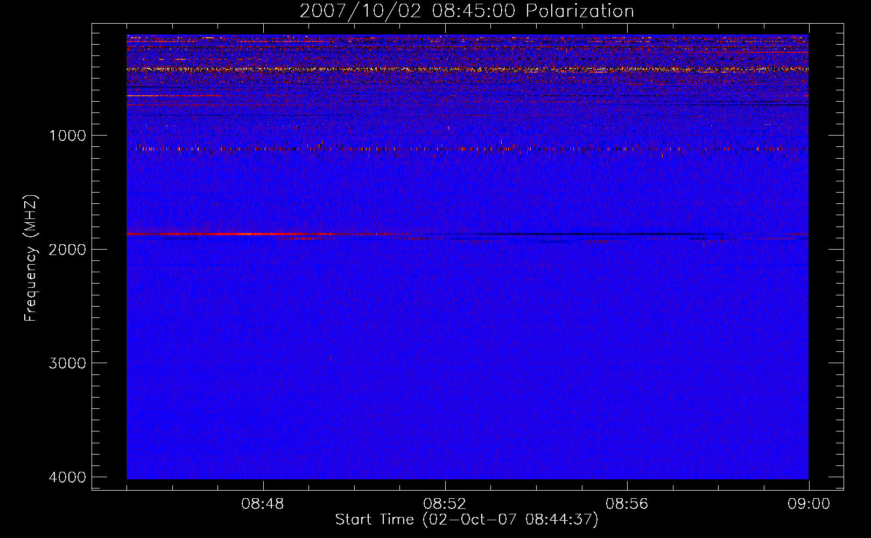Click the 4000 frequency tick label

pyautogui.click(x=68, y=477)
